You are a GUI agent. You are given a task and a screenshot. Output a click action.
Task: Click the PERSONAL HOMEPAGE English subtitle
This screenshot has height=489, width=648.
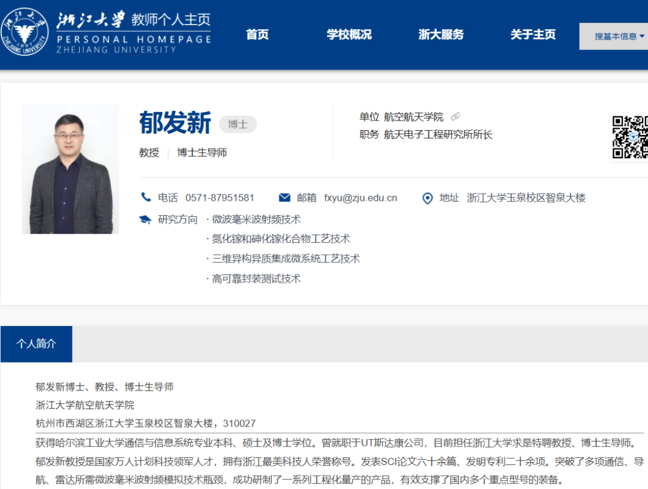[133, 39]
